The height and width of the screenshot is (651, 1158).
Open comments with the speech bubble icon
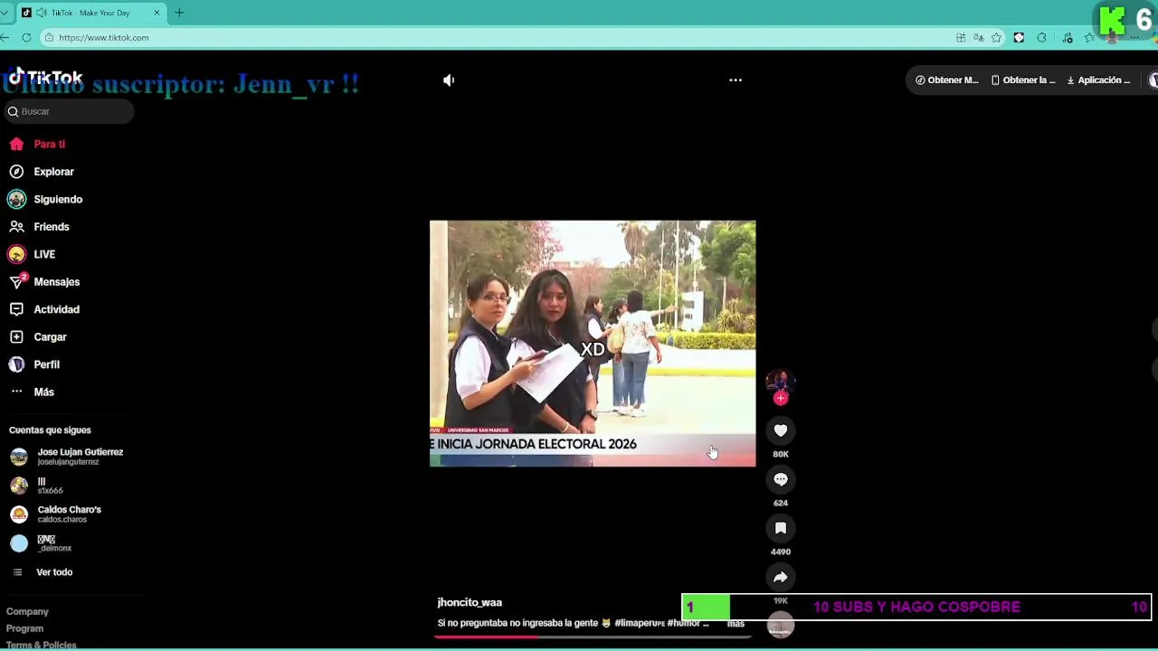coord(781,479)
